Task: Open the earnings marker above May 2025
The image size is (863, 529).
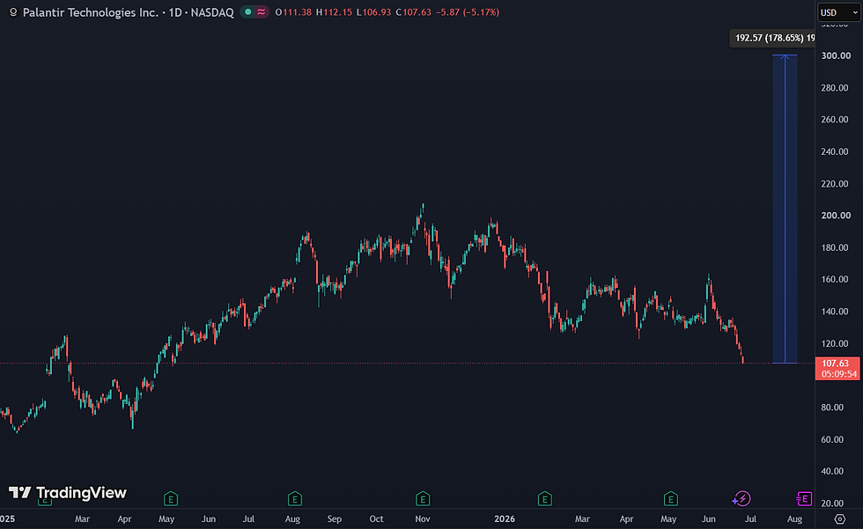Action: coord(171,499)
